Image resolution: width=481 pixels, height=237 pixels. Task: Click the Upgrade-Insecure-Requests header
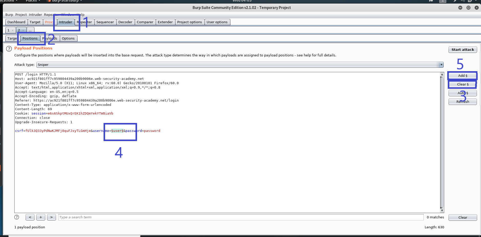44,122
